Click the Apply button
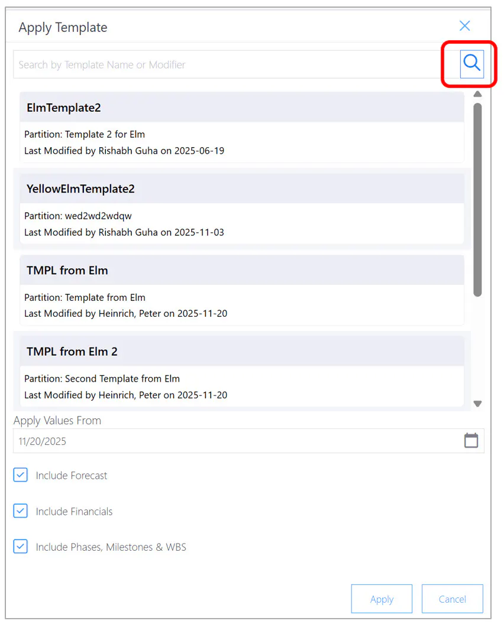Image resolution: width=504 pixels, height=624 pixels. pyautogui.click(x=382, y=599)
